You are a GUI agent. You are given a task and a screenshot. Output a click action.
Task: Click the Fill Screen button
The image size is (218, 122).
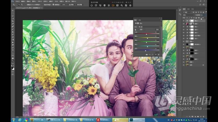[x=79, y=5]
